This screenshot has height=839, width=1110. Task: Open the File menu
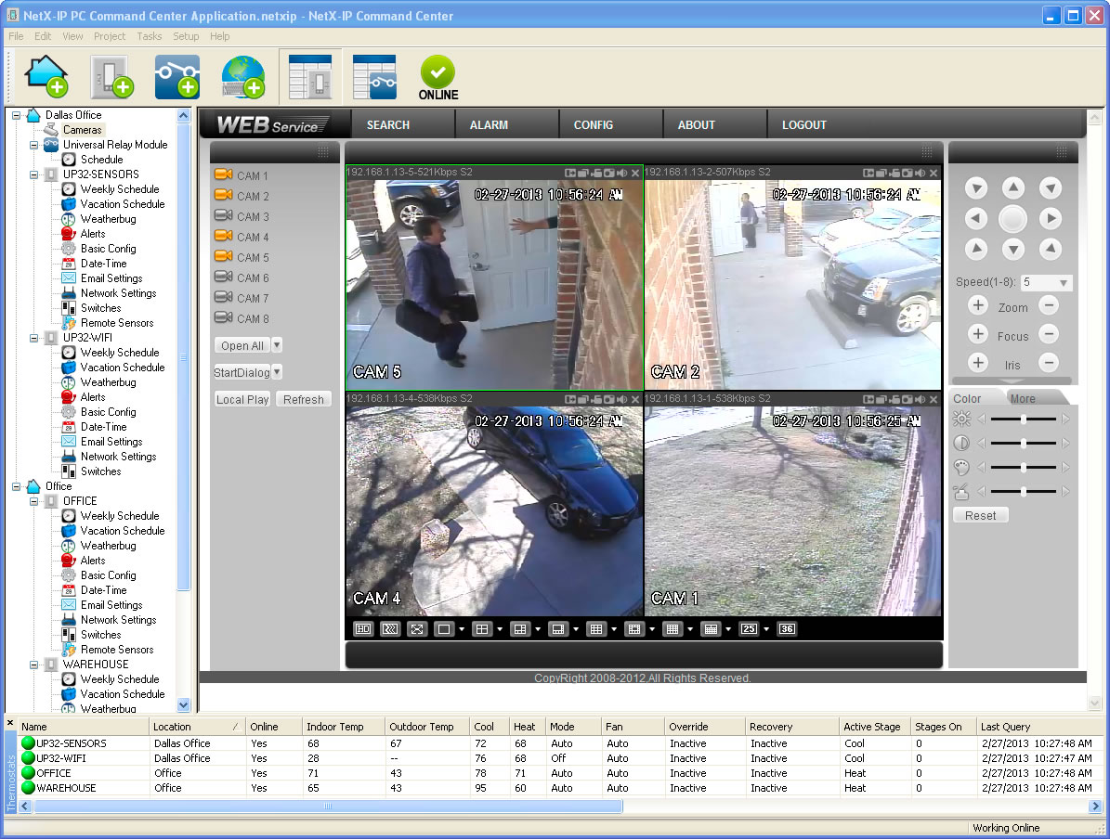tap(16, 36)
